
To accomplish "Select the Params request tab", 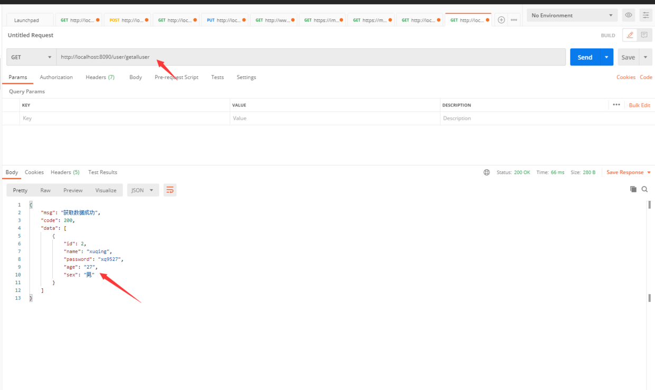I will (17, 77).
